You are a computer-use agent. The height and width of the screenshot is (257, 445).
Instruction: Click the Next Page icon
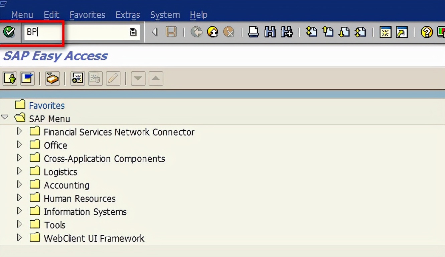[x=344, y=32]
